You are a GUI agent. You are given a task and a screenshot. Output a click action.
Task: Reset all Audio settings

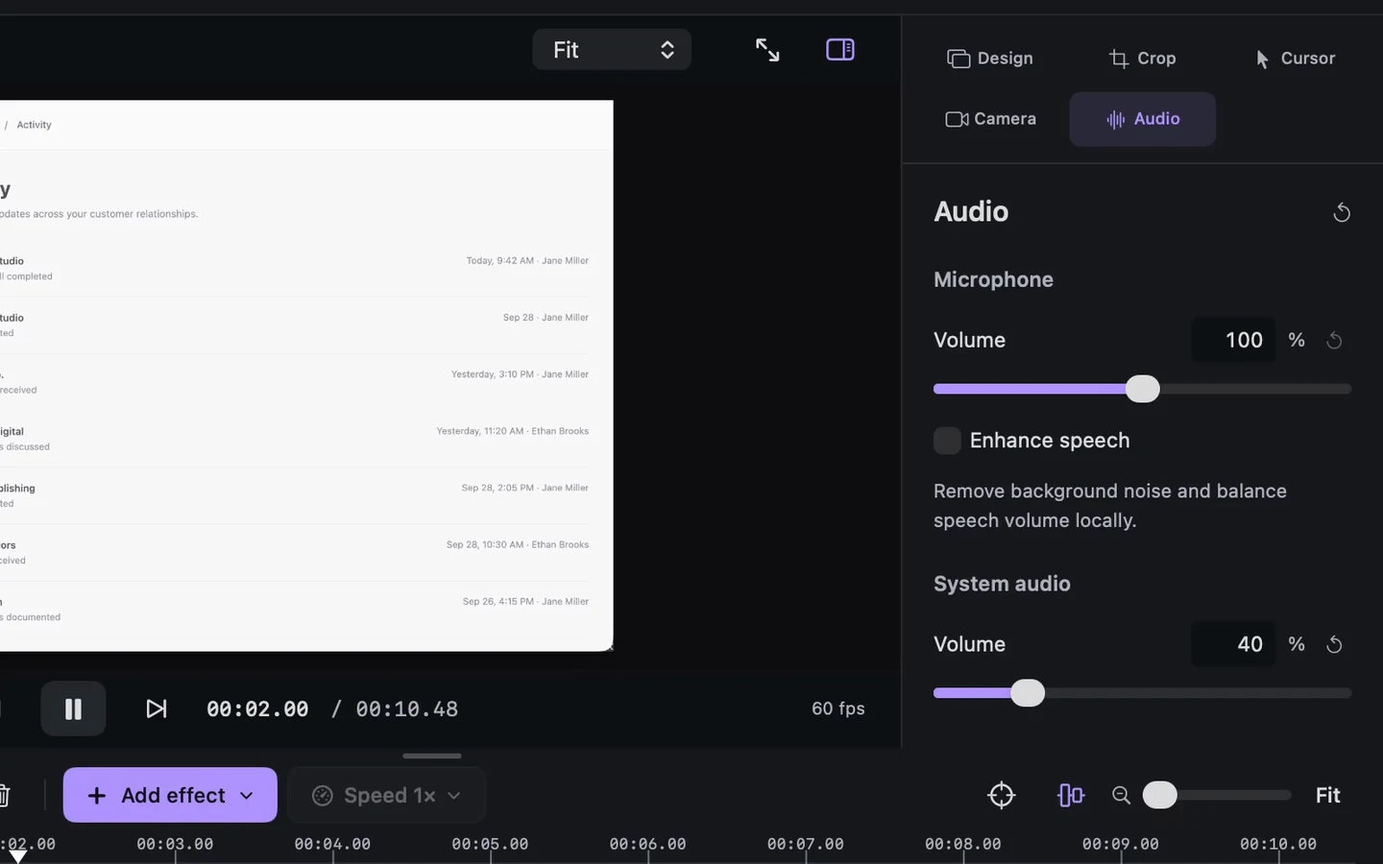(x=1342, y=212)
